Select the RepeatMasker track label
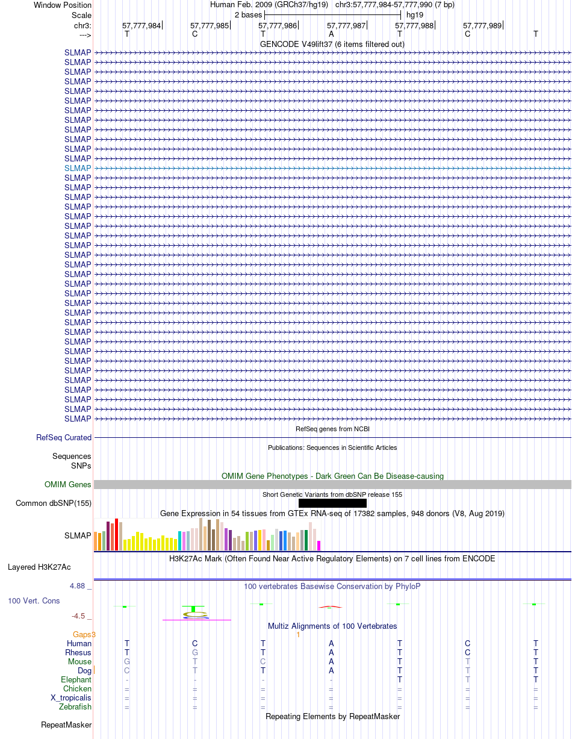Viewport: 572px width, 739px height. (66, 725)
